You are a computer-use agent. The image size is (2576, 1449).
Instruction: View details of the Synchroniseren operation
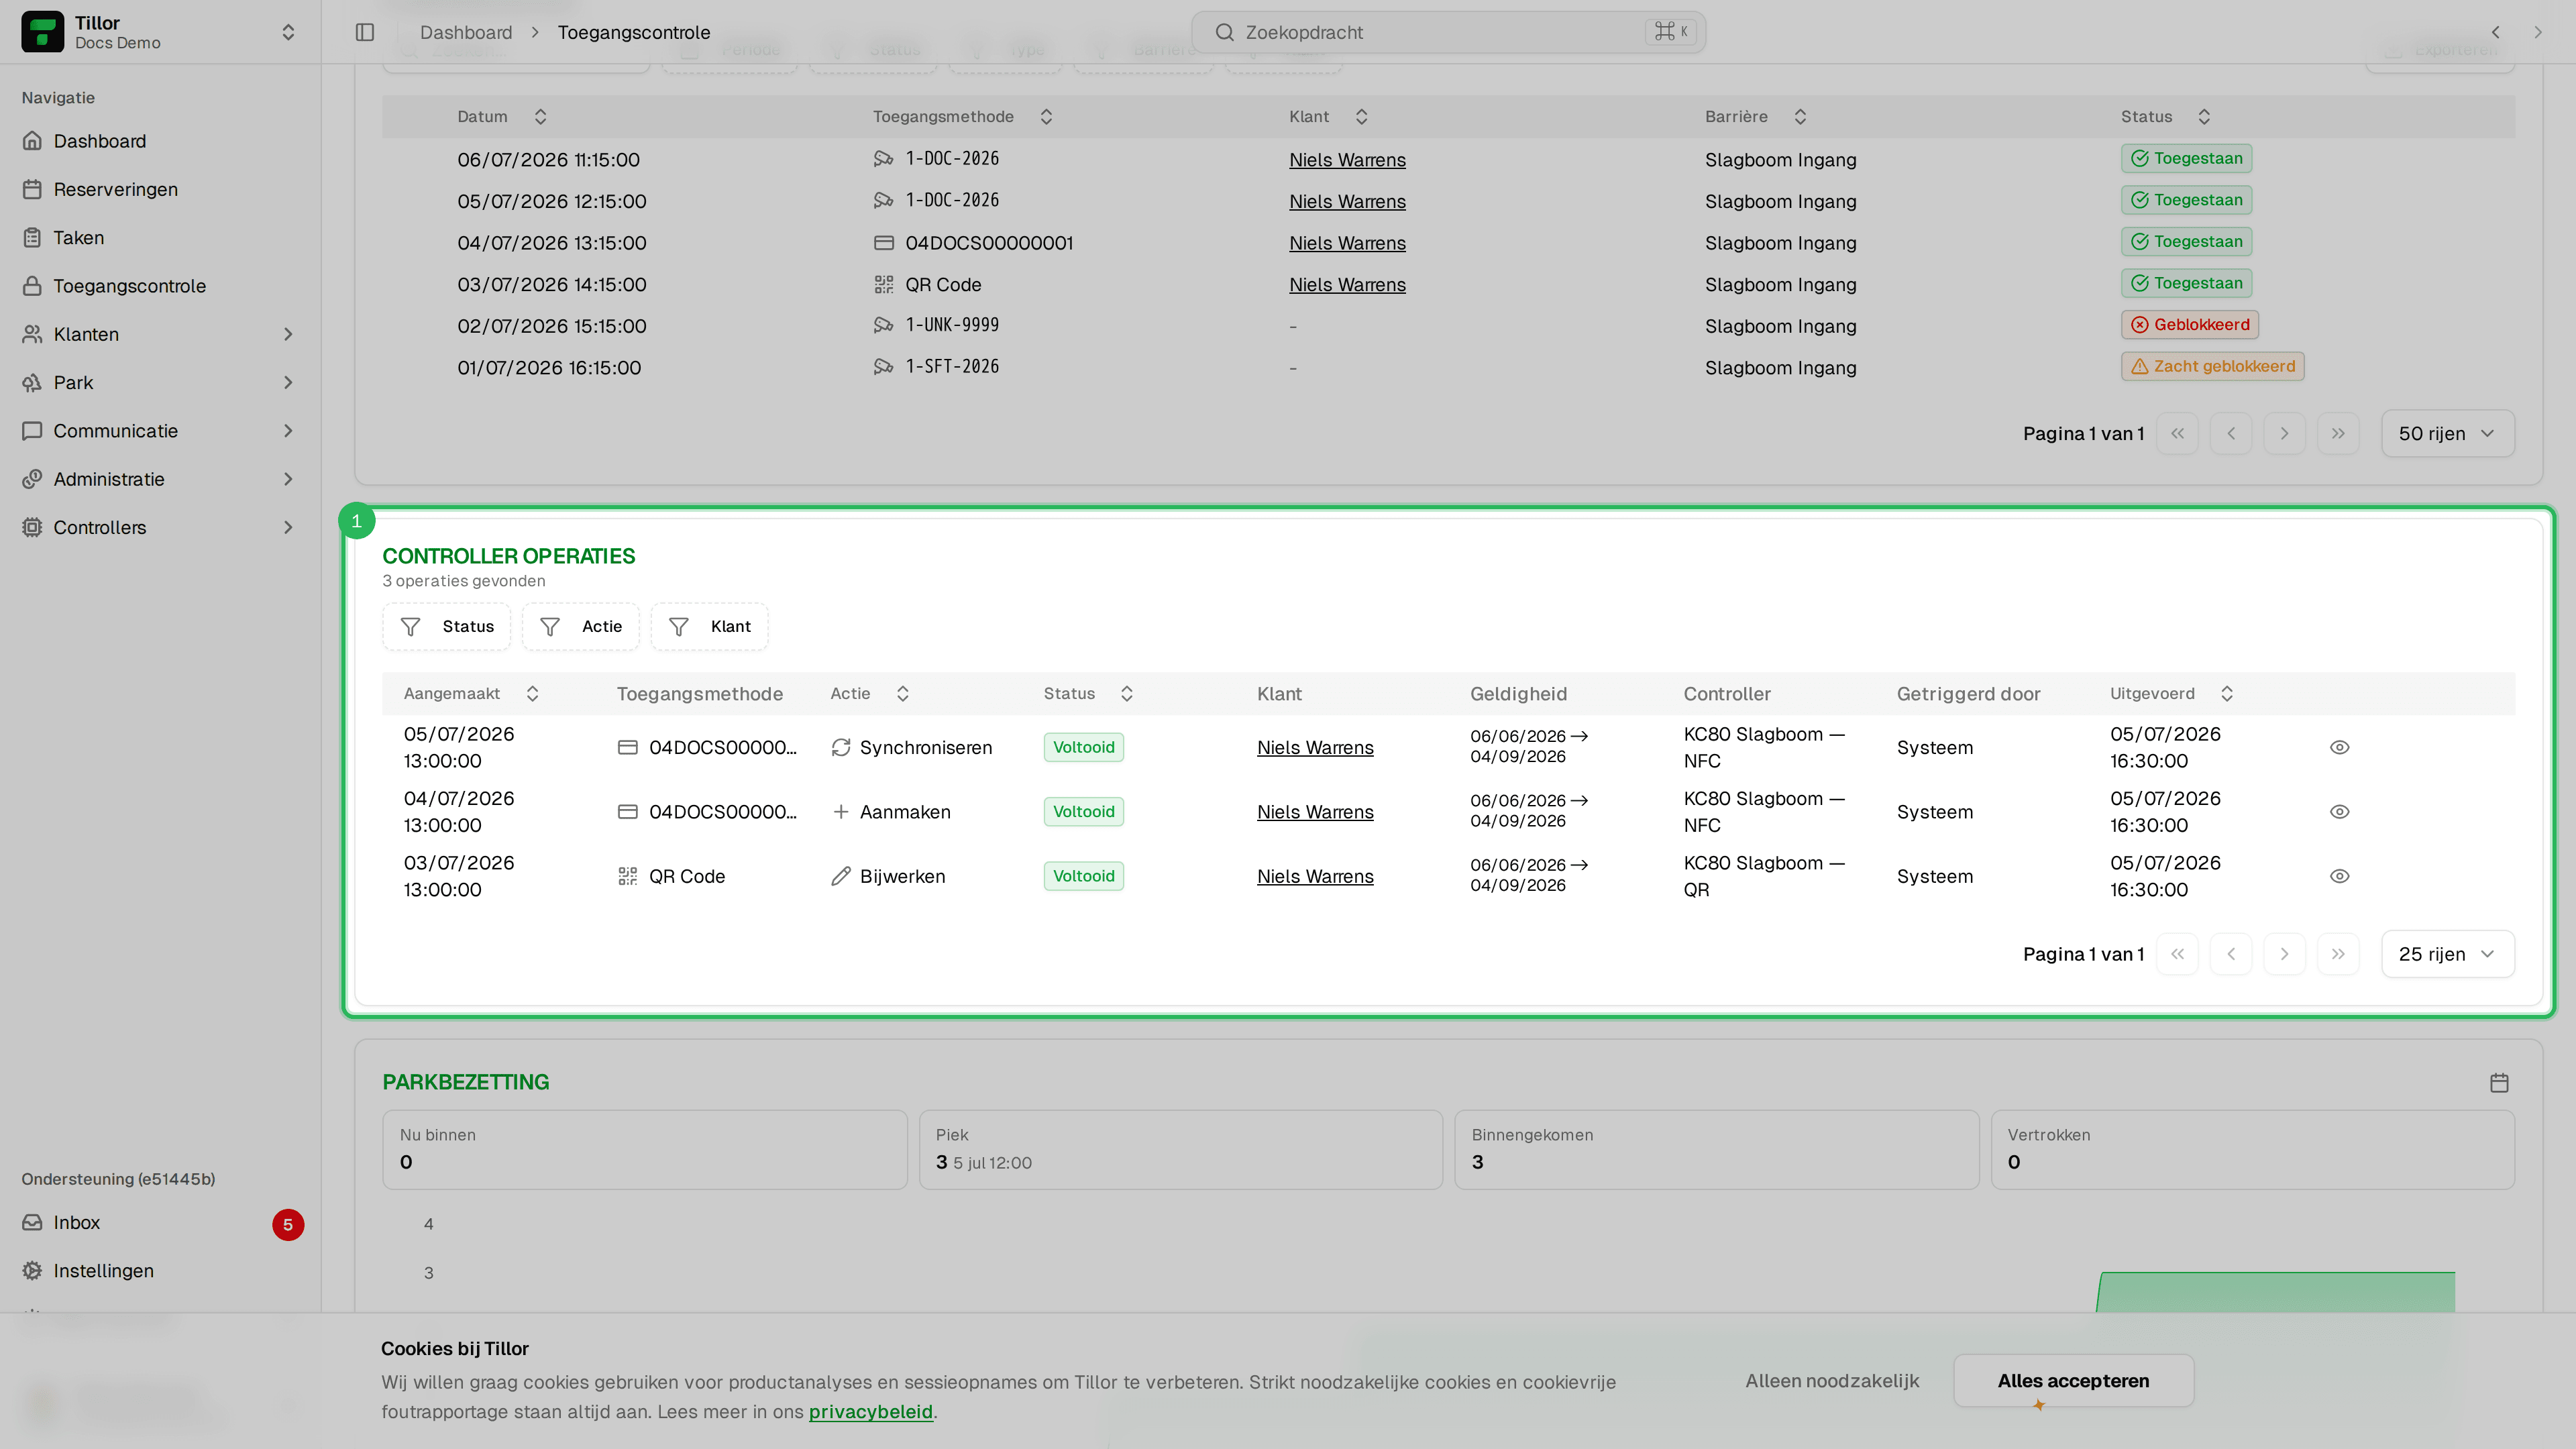(x=2339, y=747)
